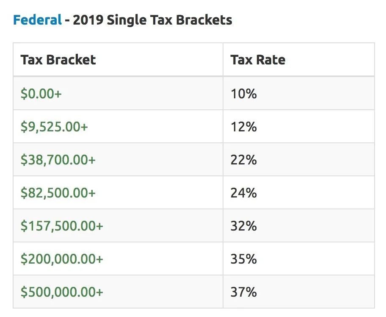Select the $9,525.00+ bracket cell
The width and height of the screenshot is (386, 317).
point(54,127)
